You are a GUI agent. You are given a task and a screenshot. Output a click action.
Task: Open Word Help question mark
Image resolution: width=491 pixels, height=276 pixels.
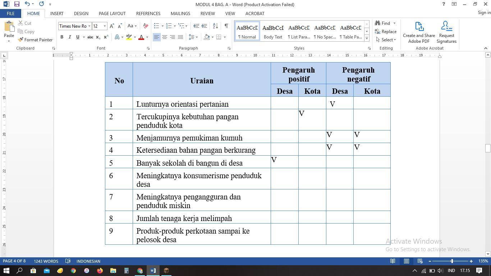point(444,4)
